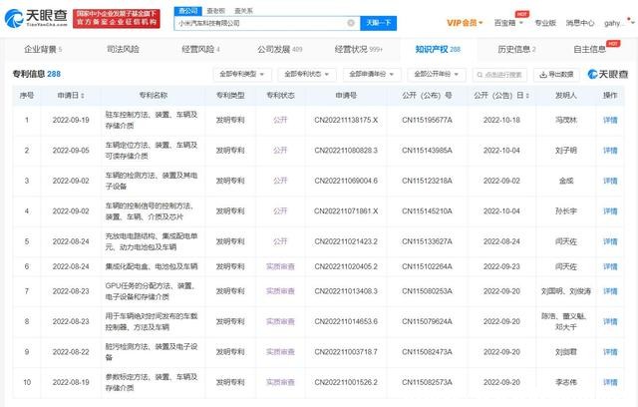Screen dimensions: 638x407
Task: Click the patent name starting with GPU任务的分配方法
Action: pyautogui.click(x=151, y=291)
